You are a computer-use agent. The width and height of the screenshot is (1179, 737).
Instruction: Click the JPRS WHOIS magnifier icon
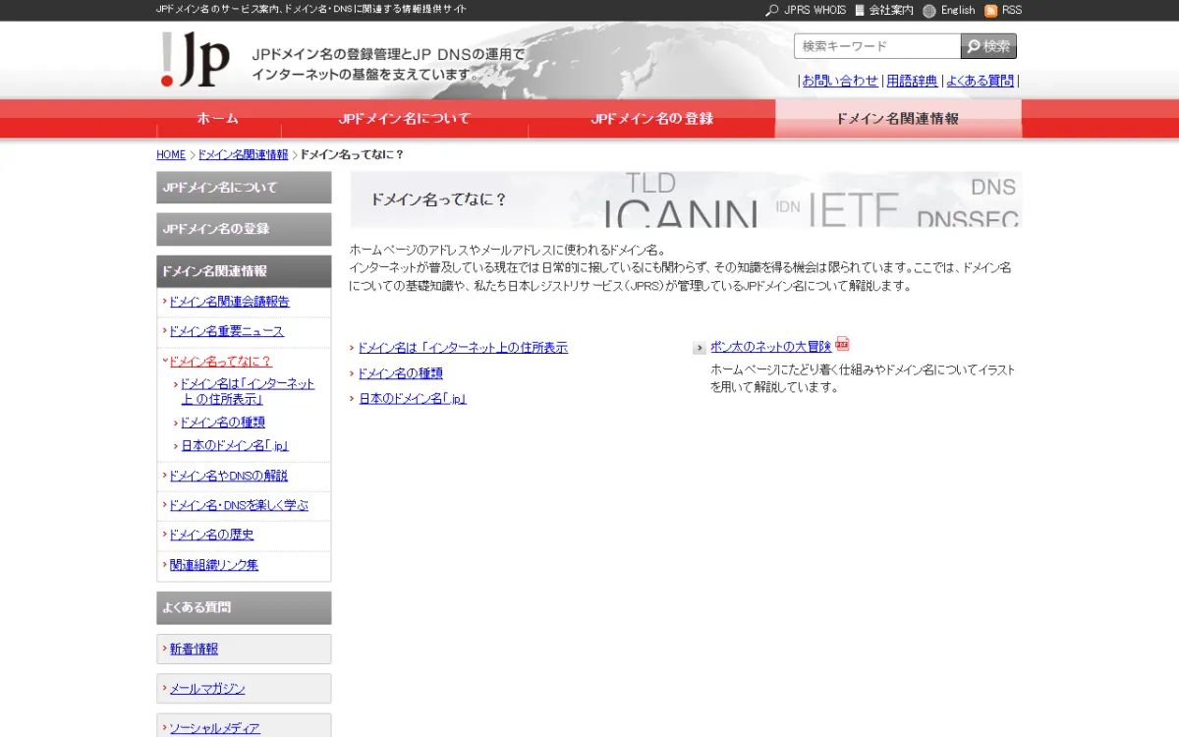pyautogui.click(x=772, y=10)
